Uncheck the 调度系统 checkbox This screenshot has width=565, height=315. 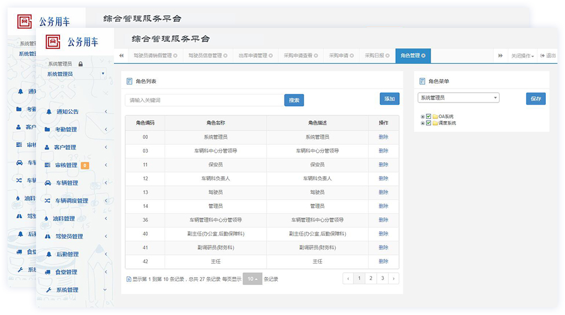click(x=428, y=123)
